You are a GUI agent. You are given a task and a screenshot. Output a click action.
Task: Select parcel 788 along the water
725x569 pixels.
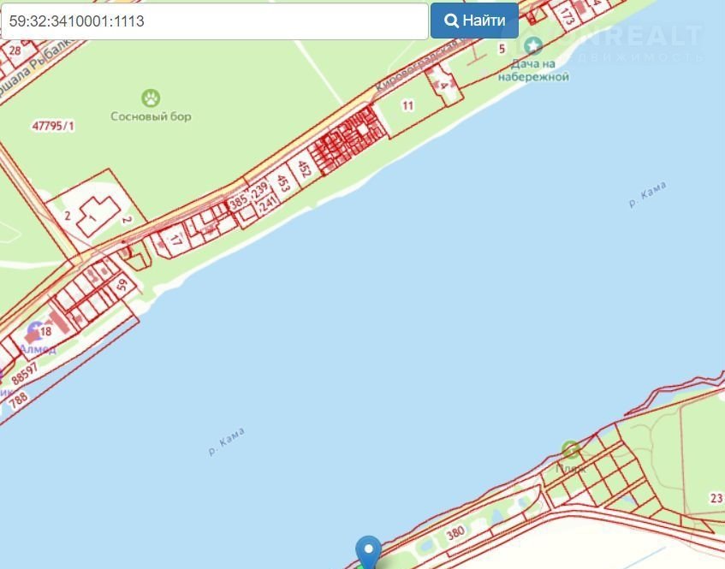(x=19, y=400)
